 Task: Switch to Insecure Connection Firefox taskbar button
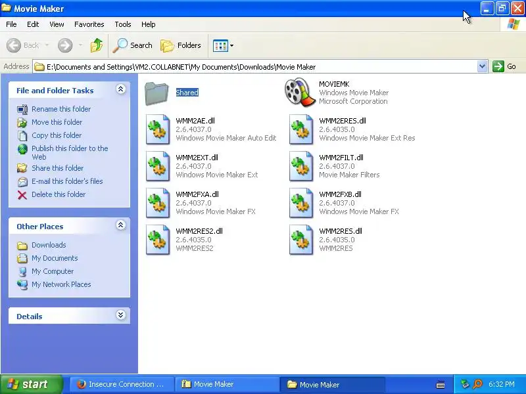[x=122, y=384]
